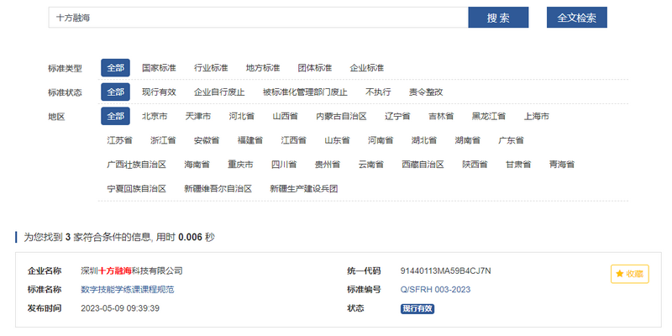The width and height of the screenshot is (672, 336).
Task: Choose 企业标准 in standard type row
Action: point(366,67)
